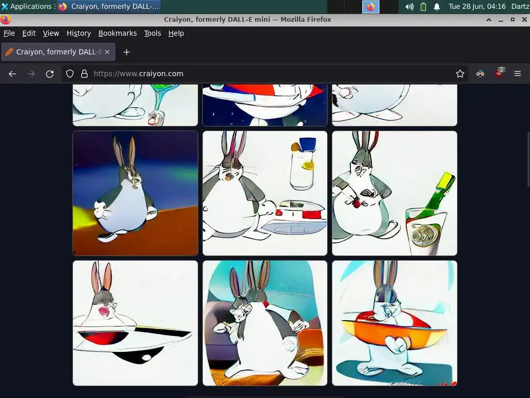Open the Bookmarks menu

click(x=117, y=33)
